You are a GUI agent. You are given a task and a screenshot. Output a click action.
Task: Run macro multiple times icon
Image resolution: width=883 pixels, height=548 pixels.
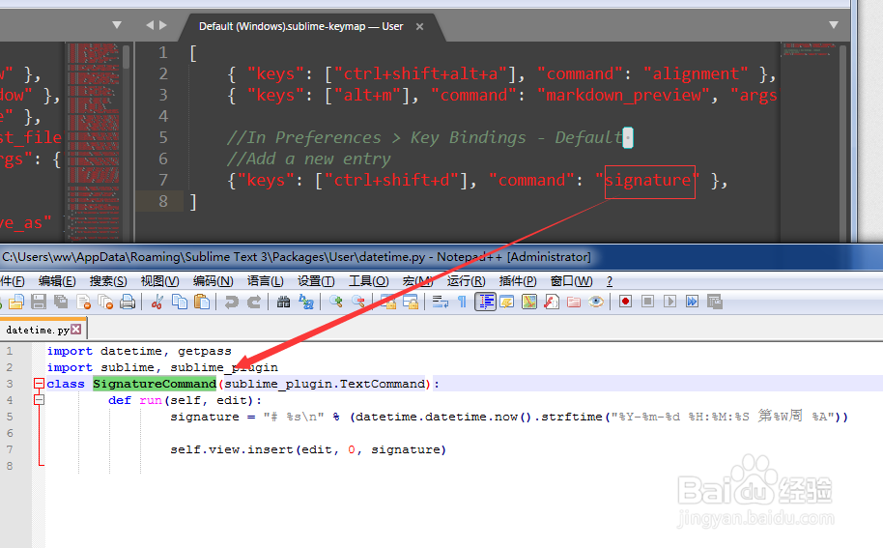pyautogui.click(x=692, y=302)
